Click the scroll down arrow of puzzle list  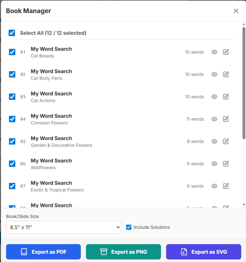[244, 204]
